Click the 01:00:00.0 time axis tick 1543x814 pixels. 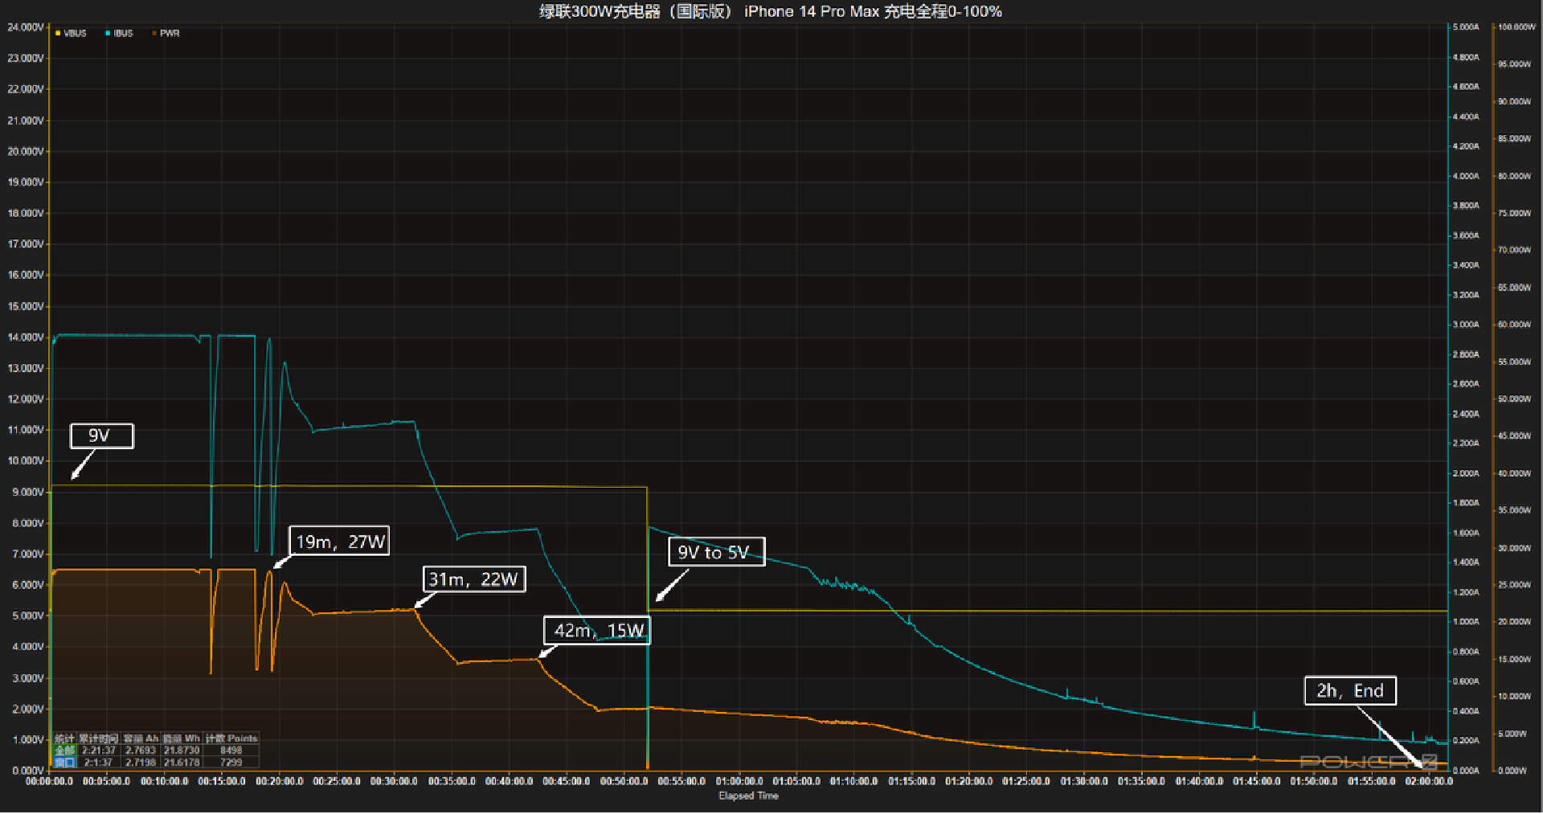tap(739, 782)
